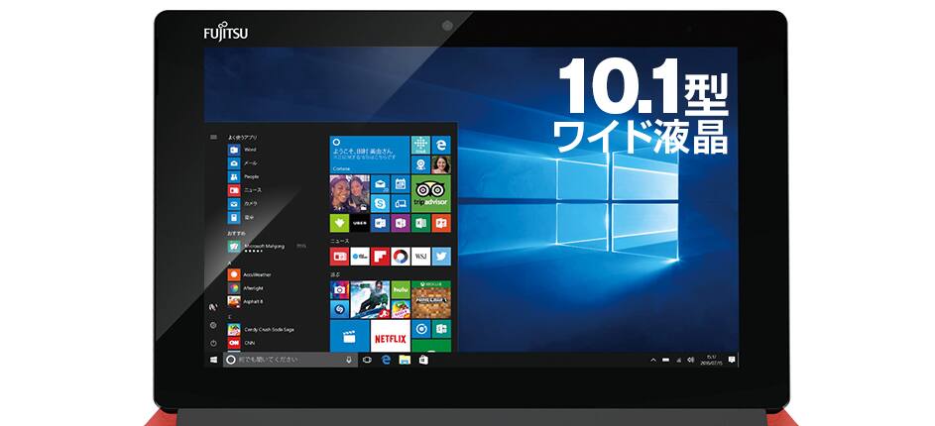Open the two women Photos tile
Screen dimensions: 935x426
click(349, 193)
